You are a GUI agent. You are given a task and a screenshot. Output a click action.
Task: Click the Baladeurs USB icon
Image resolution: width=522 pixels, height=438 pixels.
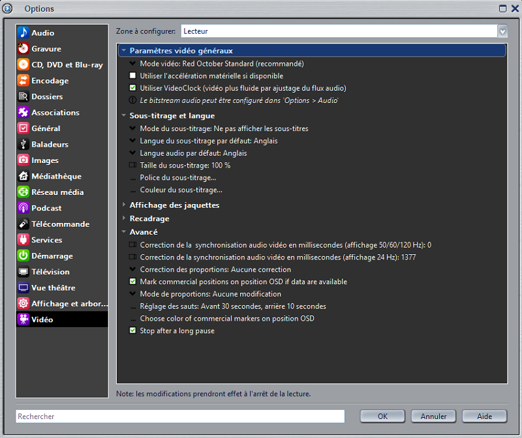pos(23,144)
